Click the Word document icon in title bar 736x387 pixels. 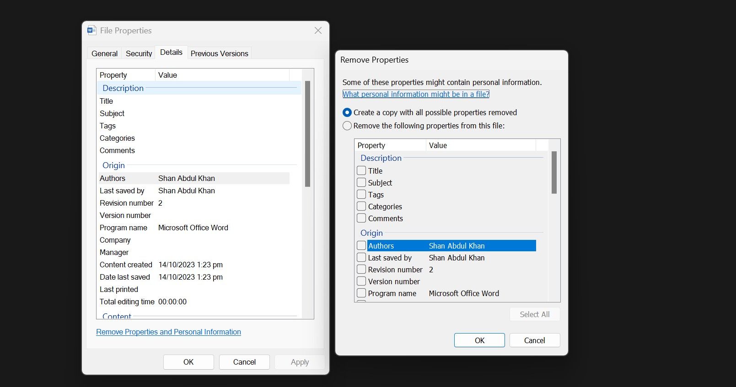[91, 31]
